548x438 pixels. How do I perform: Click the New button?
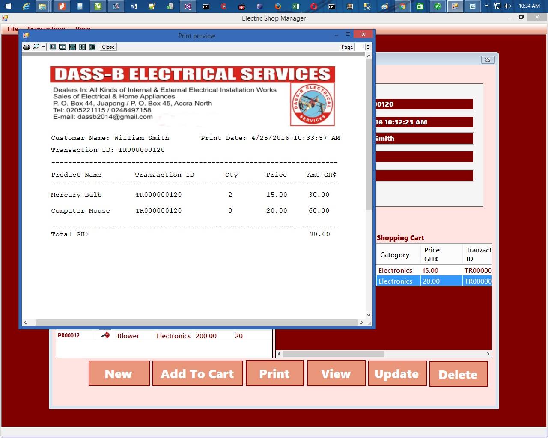tap(119, 373)
